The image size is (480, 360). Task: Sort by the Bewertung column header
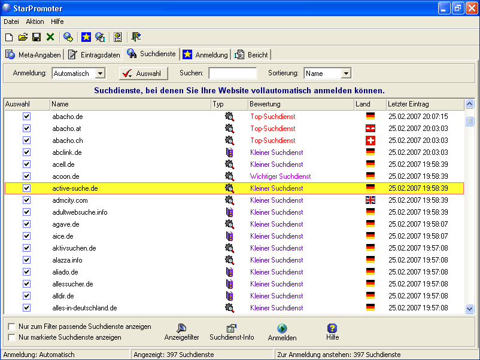(x=301, y=104)
